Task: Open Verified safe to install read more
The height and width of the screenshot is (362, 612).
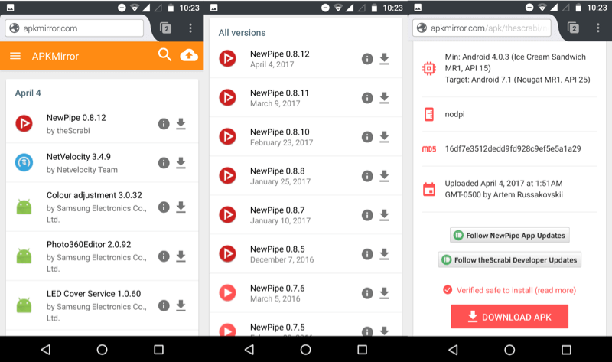Action: pyautogui.click(x=509, y=290)
